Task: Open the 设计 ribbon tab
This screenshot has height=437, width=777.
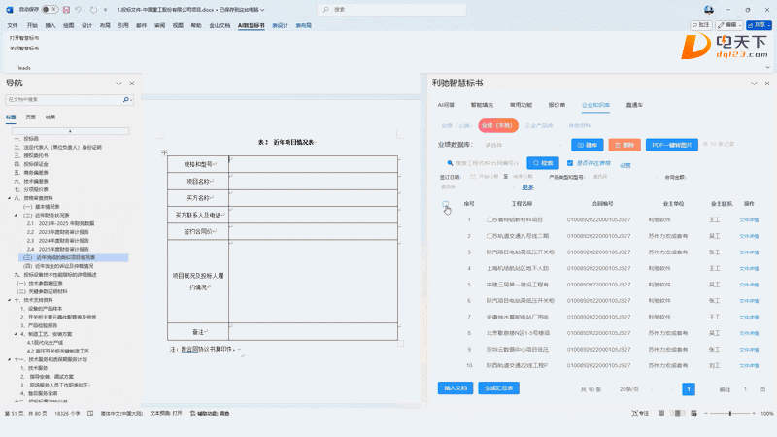Action: pyautogui.click(x=86, y=25)
